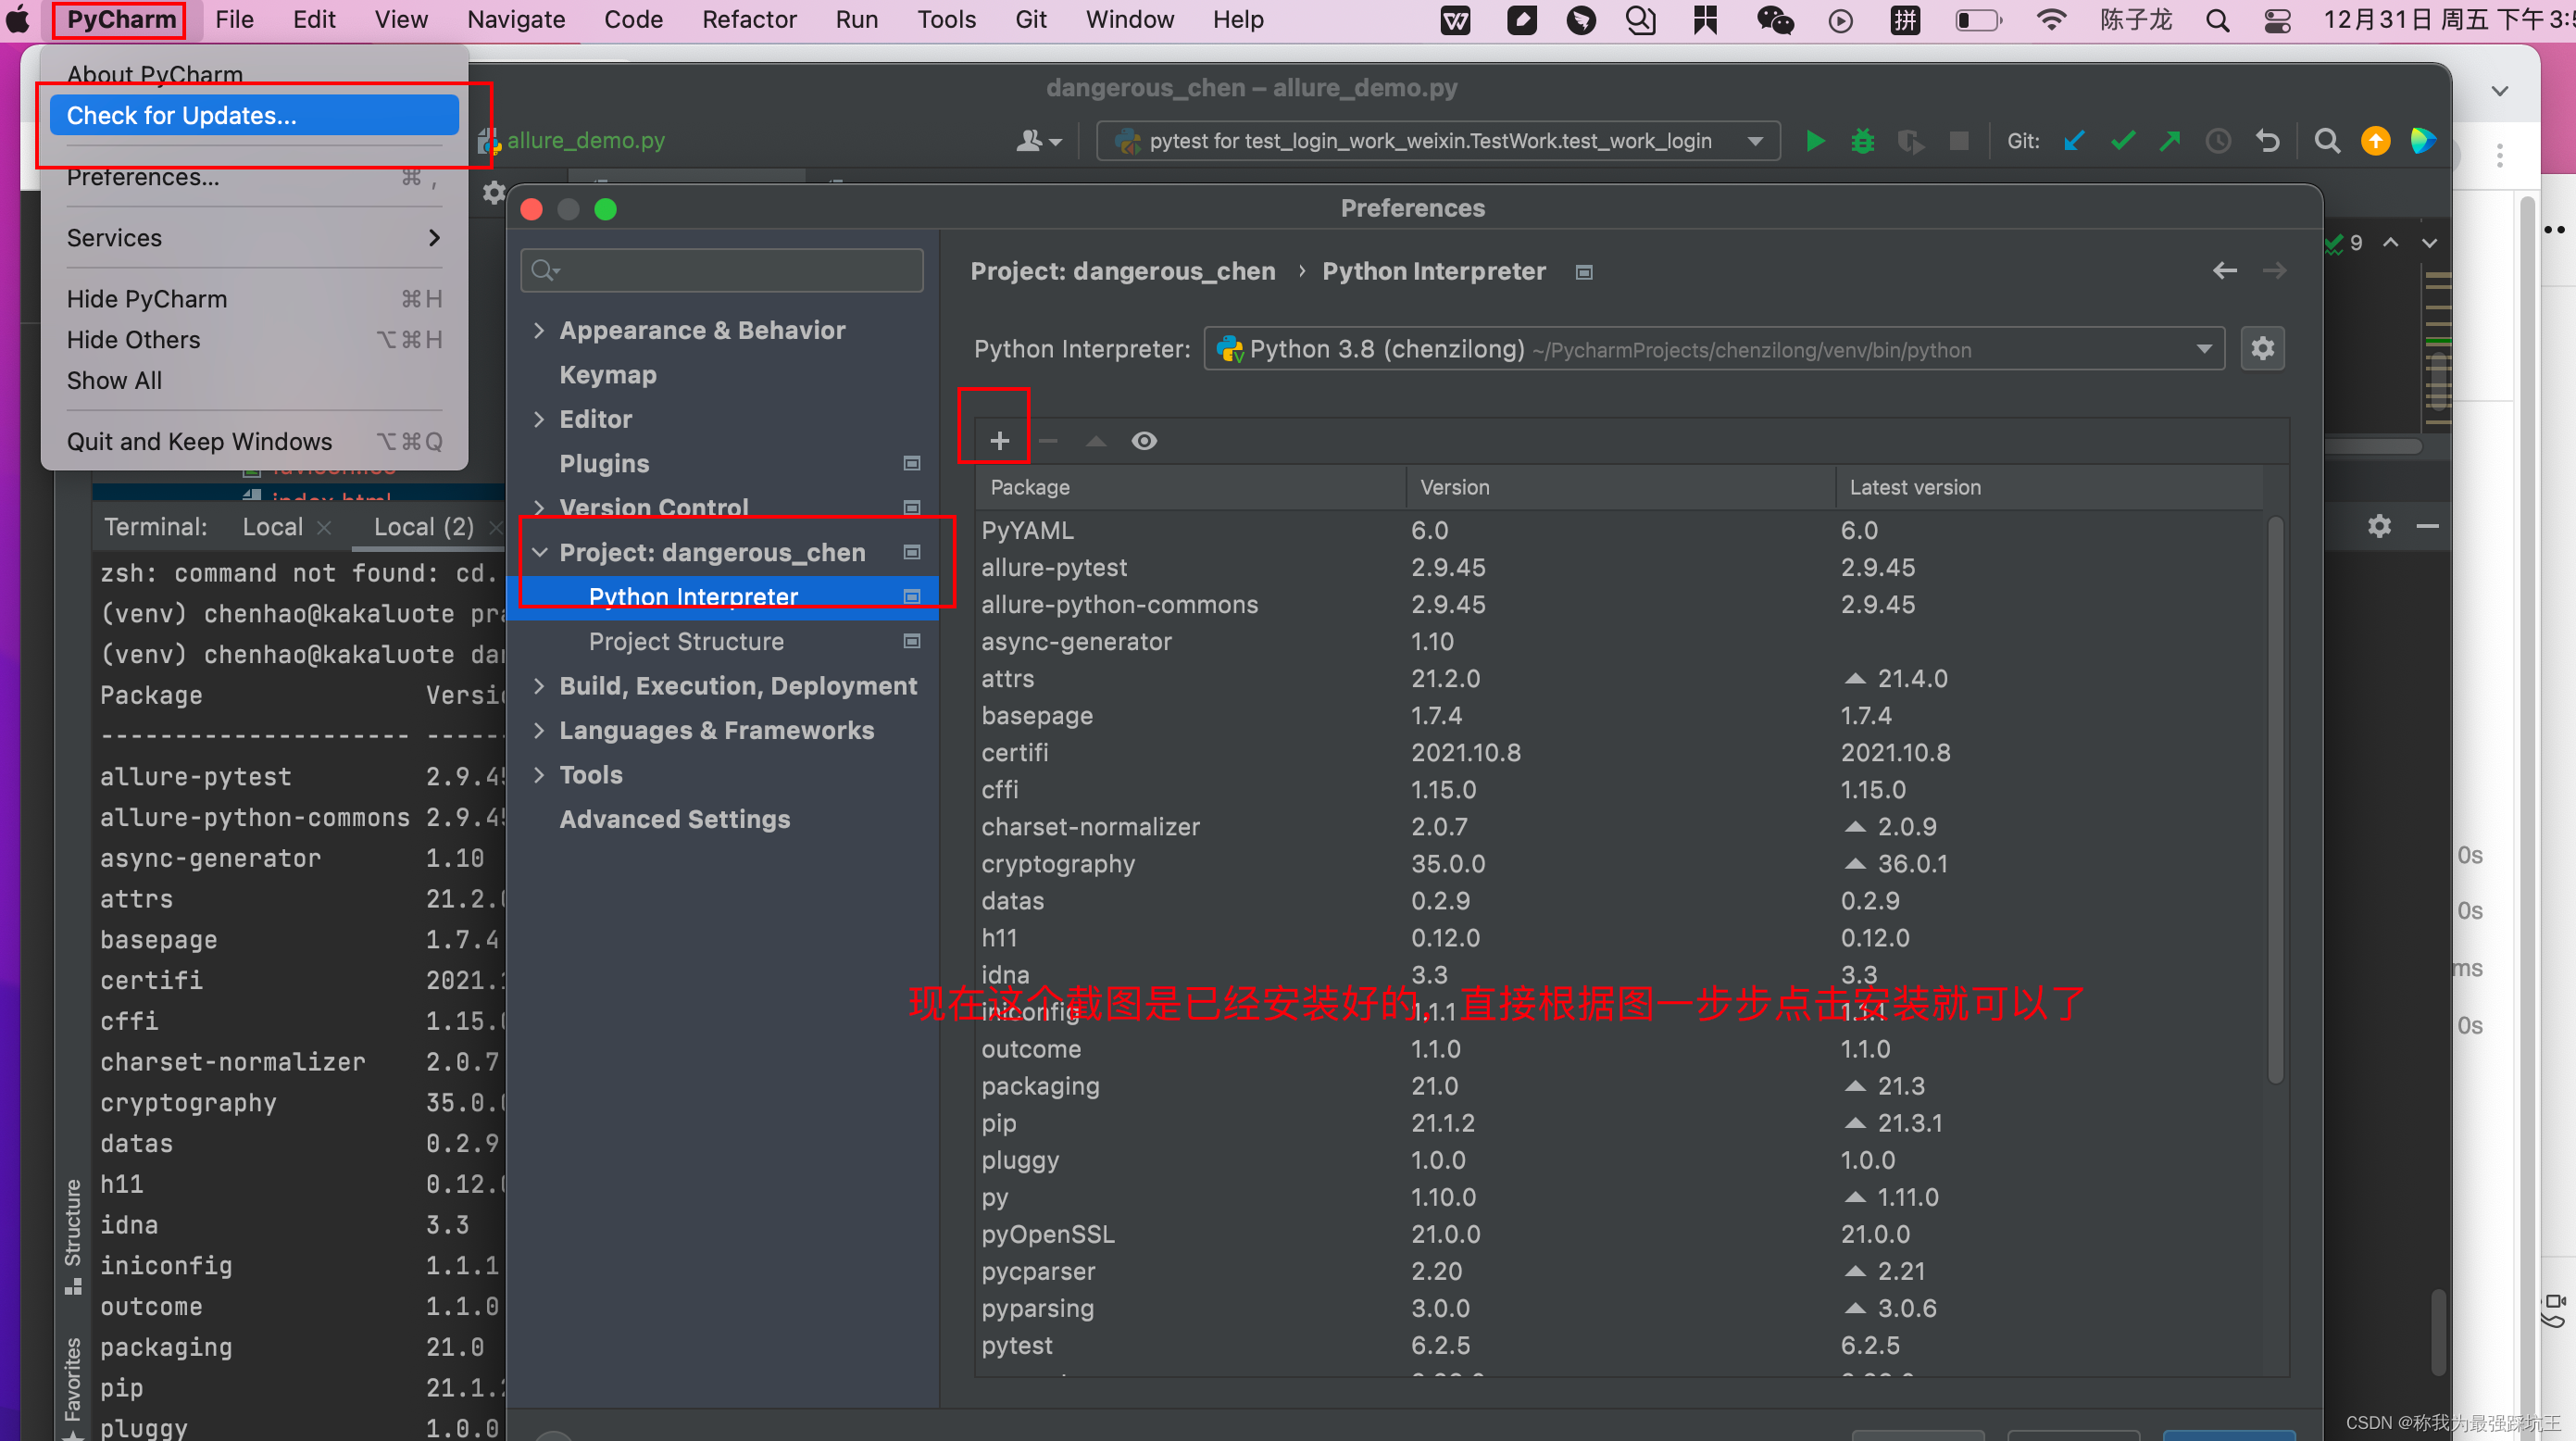Open interpreter settings gear icon
Viewport: 2576px width, 1441px height.
[x=2262, y=349]
